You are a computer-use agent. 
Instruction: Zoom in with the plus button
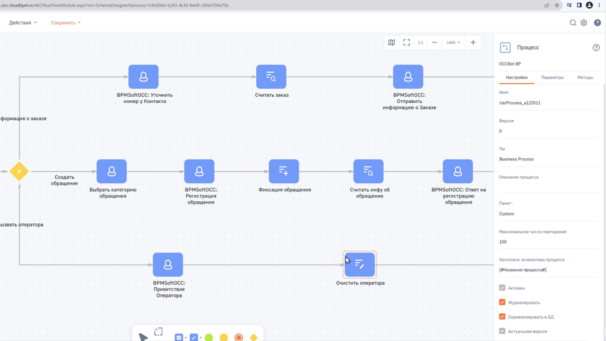point(473,43)
